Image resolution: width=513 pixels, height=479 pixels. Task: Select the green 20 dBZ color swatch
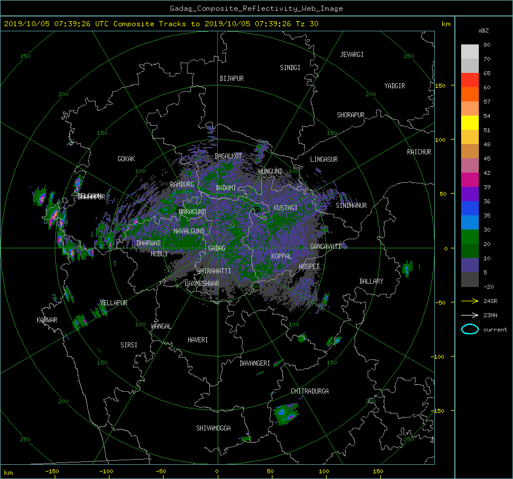point(470,237)
